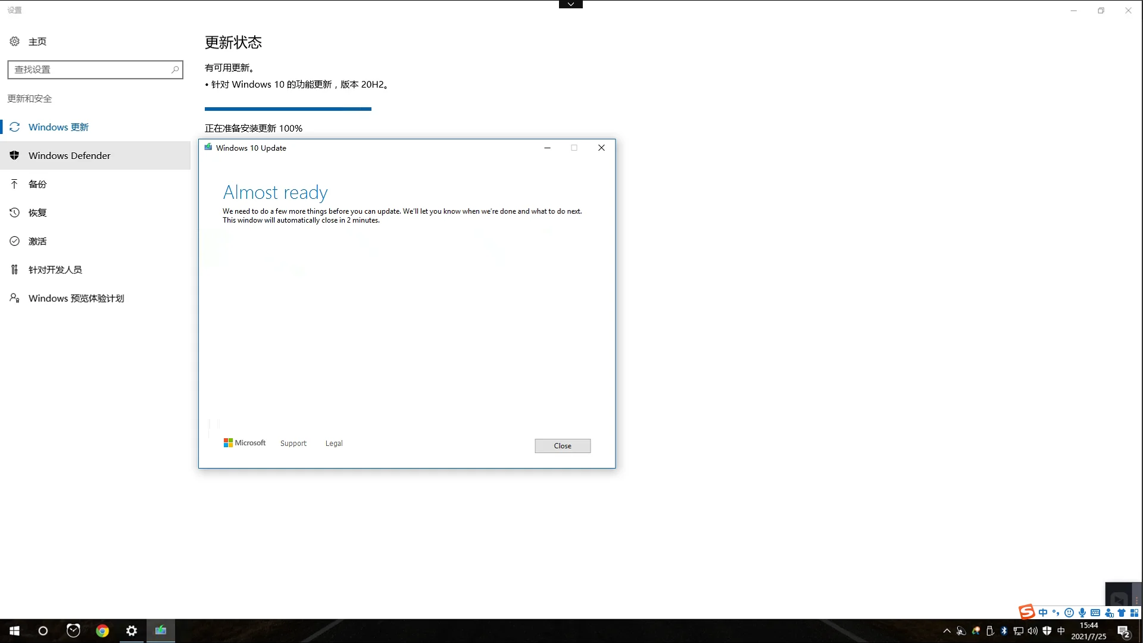
Task: Change the Sogou input skin
Action: (x=1122, y=612)
